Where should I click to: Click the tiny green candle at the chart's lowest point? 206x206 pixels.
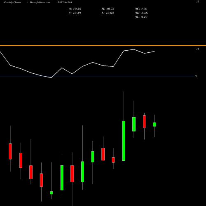(51, 193)
